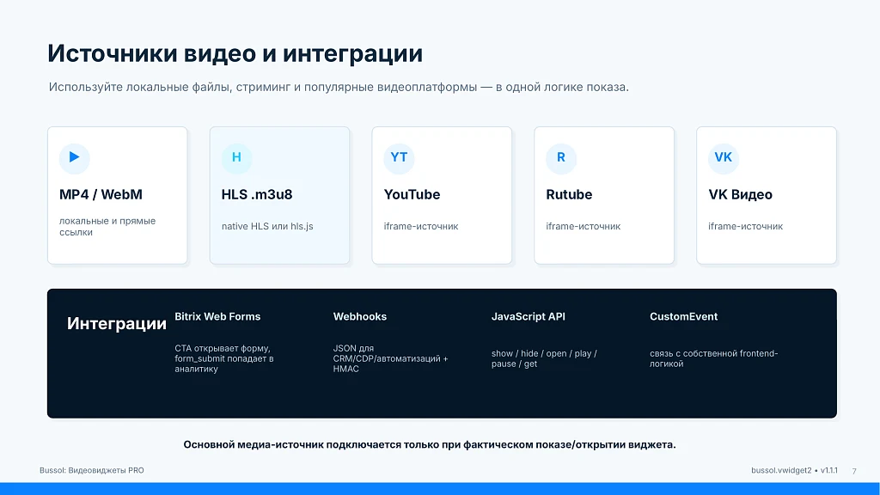The width and height of the screenshot is (880, 495).
Task: Click 'локальные и прямые ссылки' description
Action: click(107, 227)
